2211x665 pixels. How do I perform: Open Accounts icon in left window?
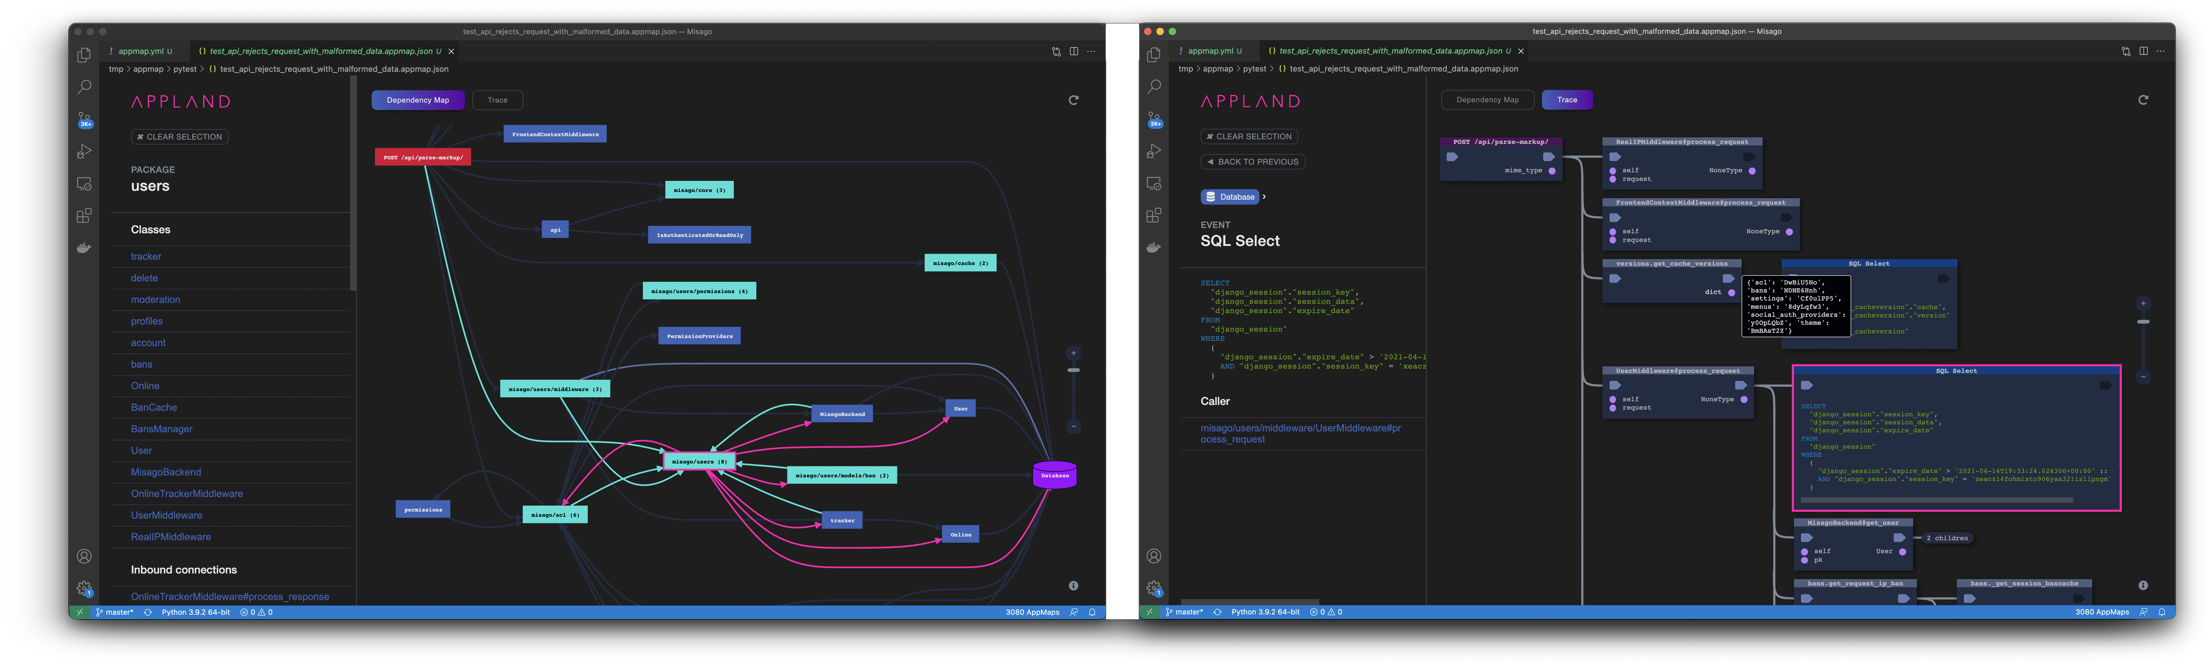point(84,556)
